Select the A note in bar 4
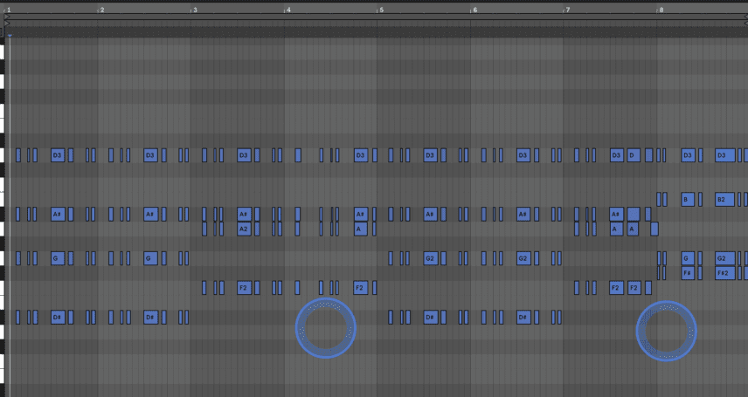Image resolution: width=748 pixels, height=397 pixels. pyautogui.click(x=361, y=229)
